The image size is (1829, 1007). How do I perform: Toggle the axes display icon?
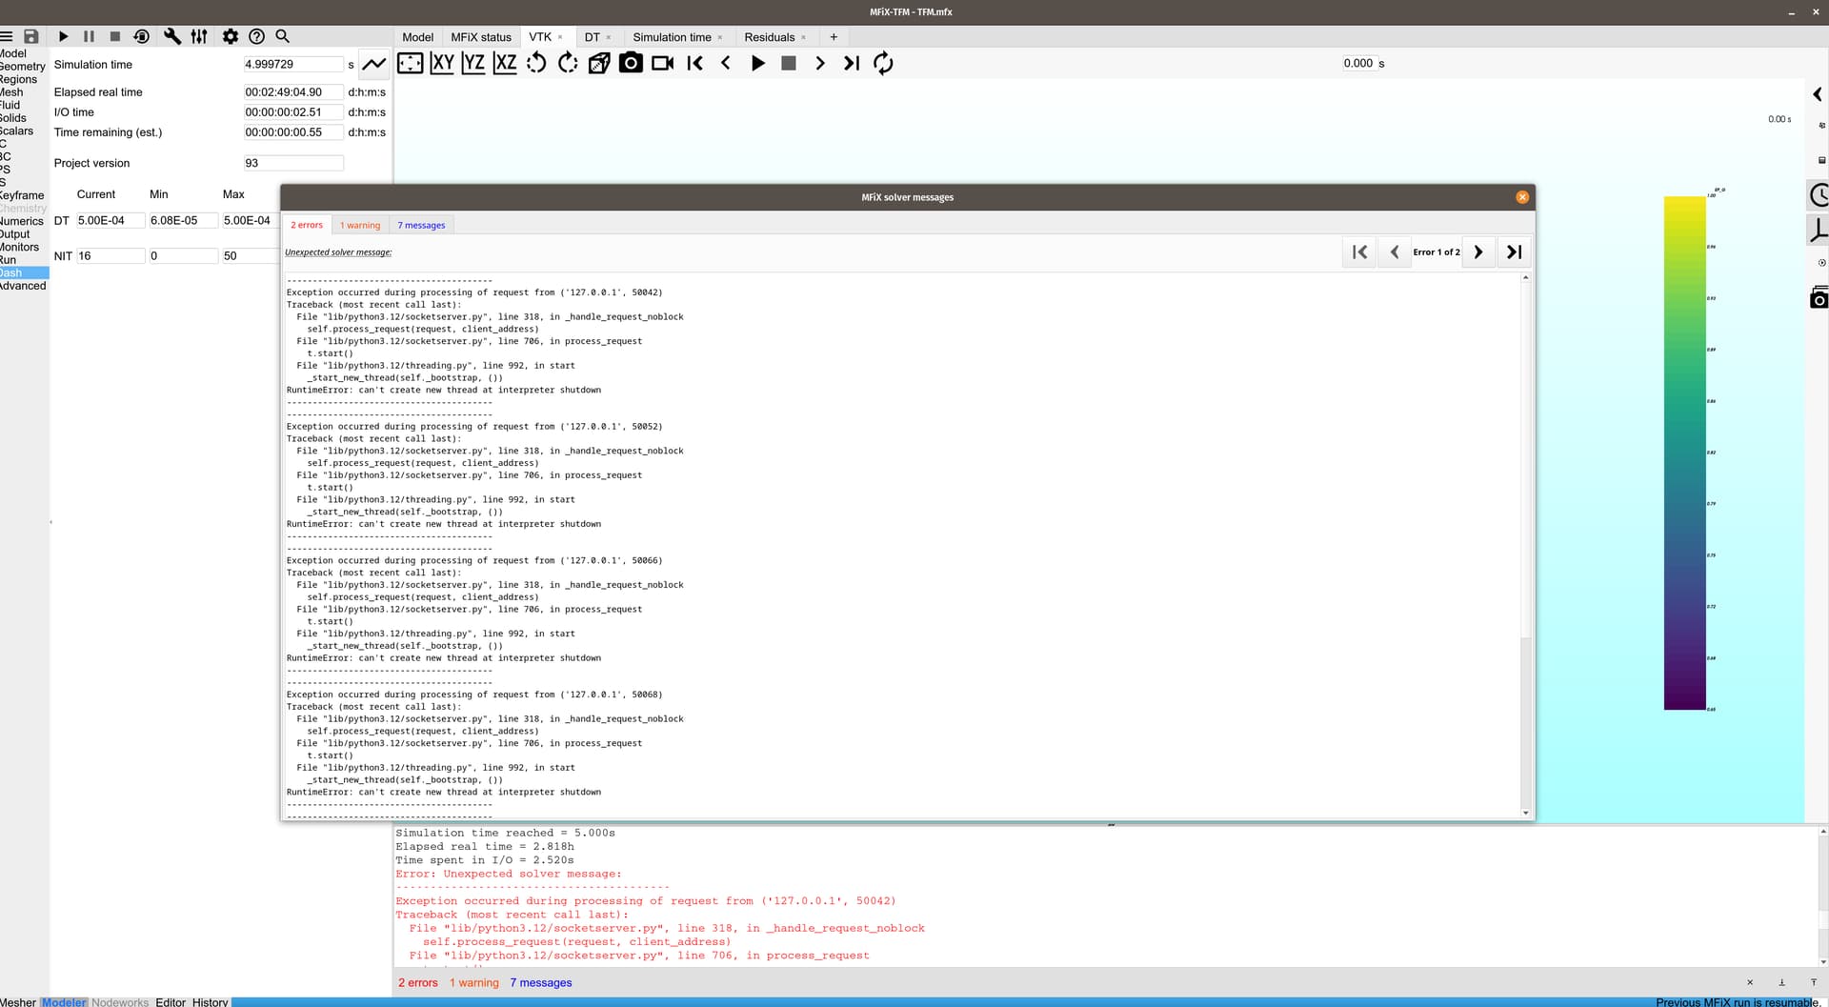1819,230
